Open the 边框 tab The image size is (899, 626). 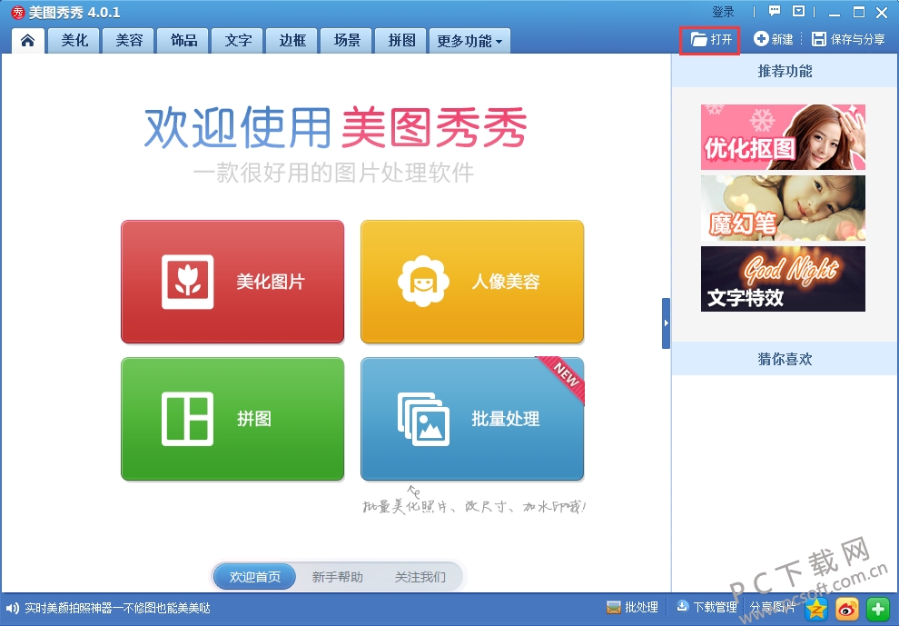pos(292,41)
